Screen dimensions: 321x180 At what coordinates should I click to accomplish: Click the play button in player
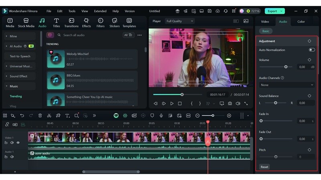[172, 104]
